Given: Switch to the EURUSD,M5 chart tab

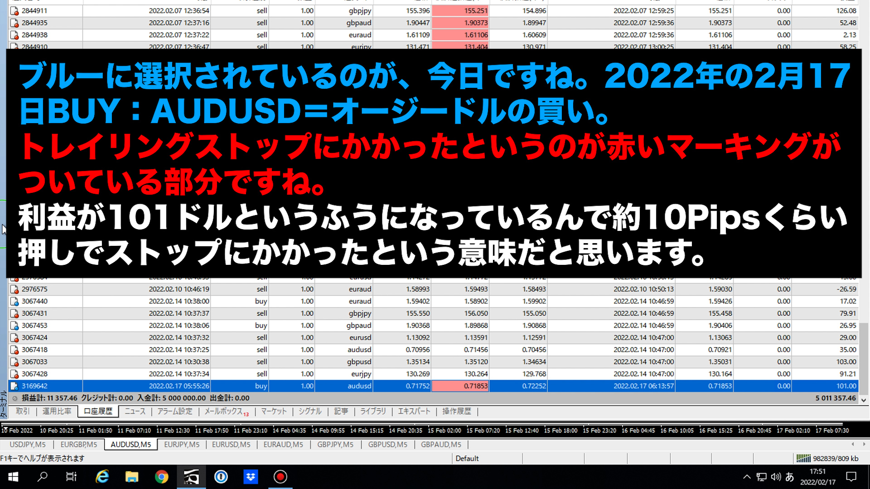Looking at the screenshot, I should [x=231, y=445].
